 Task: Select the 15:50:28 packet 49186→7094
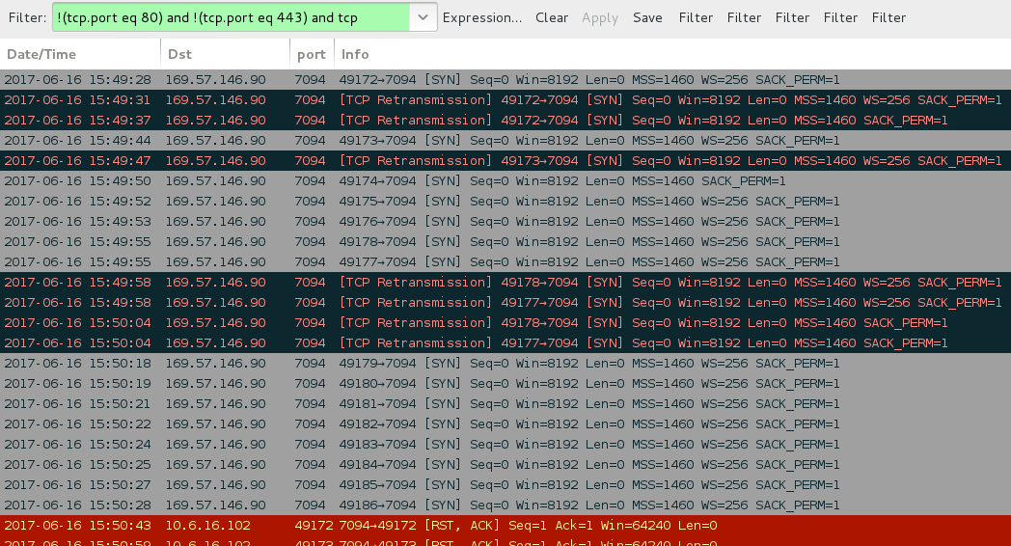click(505, 505)
